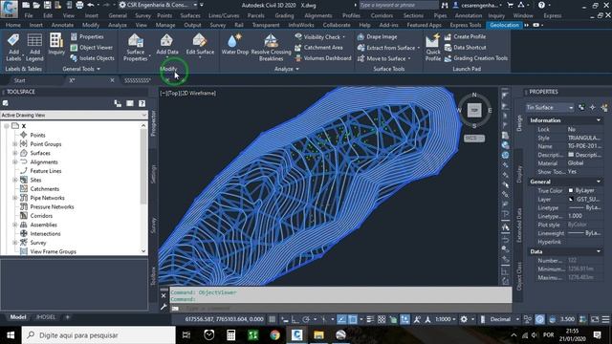This screenshot has height=344, width=612.
Task: Expand the General Tools panel dropdown
Action: pos(81,69)
